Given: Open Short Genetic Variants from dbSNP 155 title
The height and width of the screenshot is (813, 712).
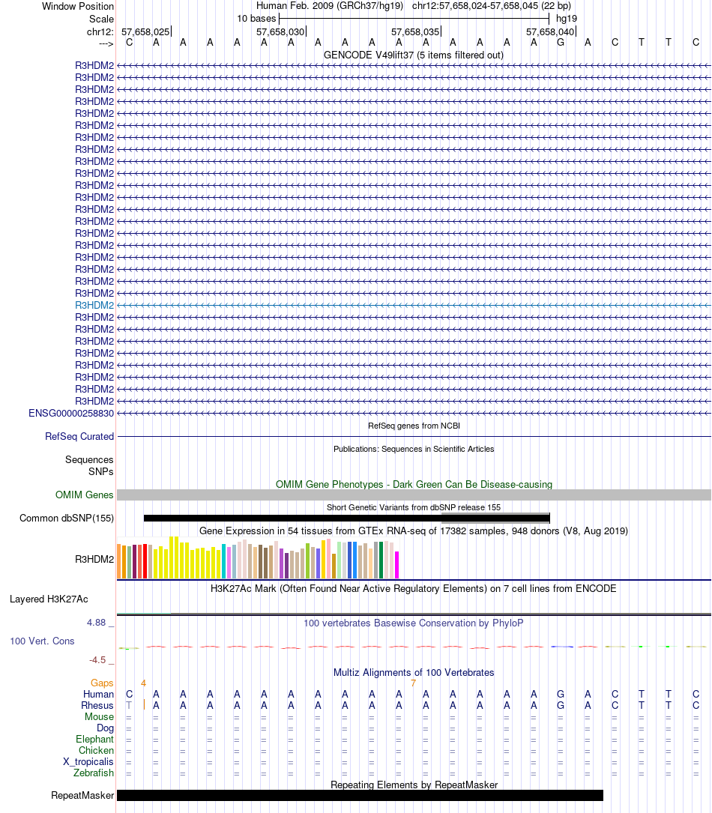Looking at the screenshot, I should [414, 507].
